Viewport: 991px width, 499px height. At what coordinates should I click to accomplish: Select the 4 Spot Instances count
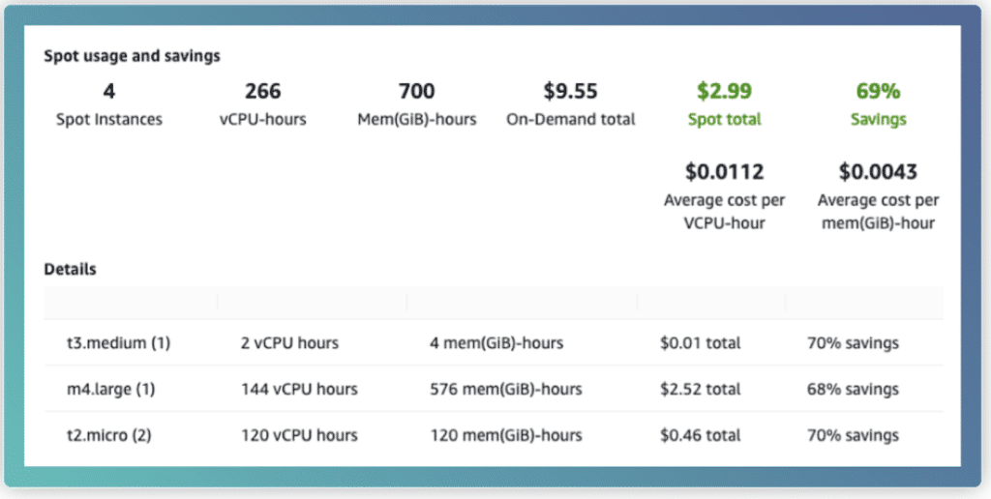pyautogui.click(x=109, y=92)
